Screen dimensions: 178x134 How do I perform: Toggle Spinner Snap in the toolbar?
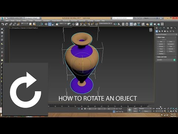(92, 24)
